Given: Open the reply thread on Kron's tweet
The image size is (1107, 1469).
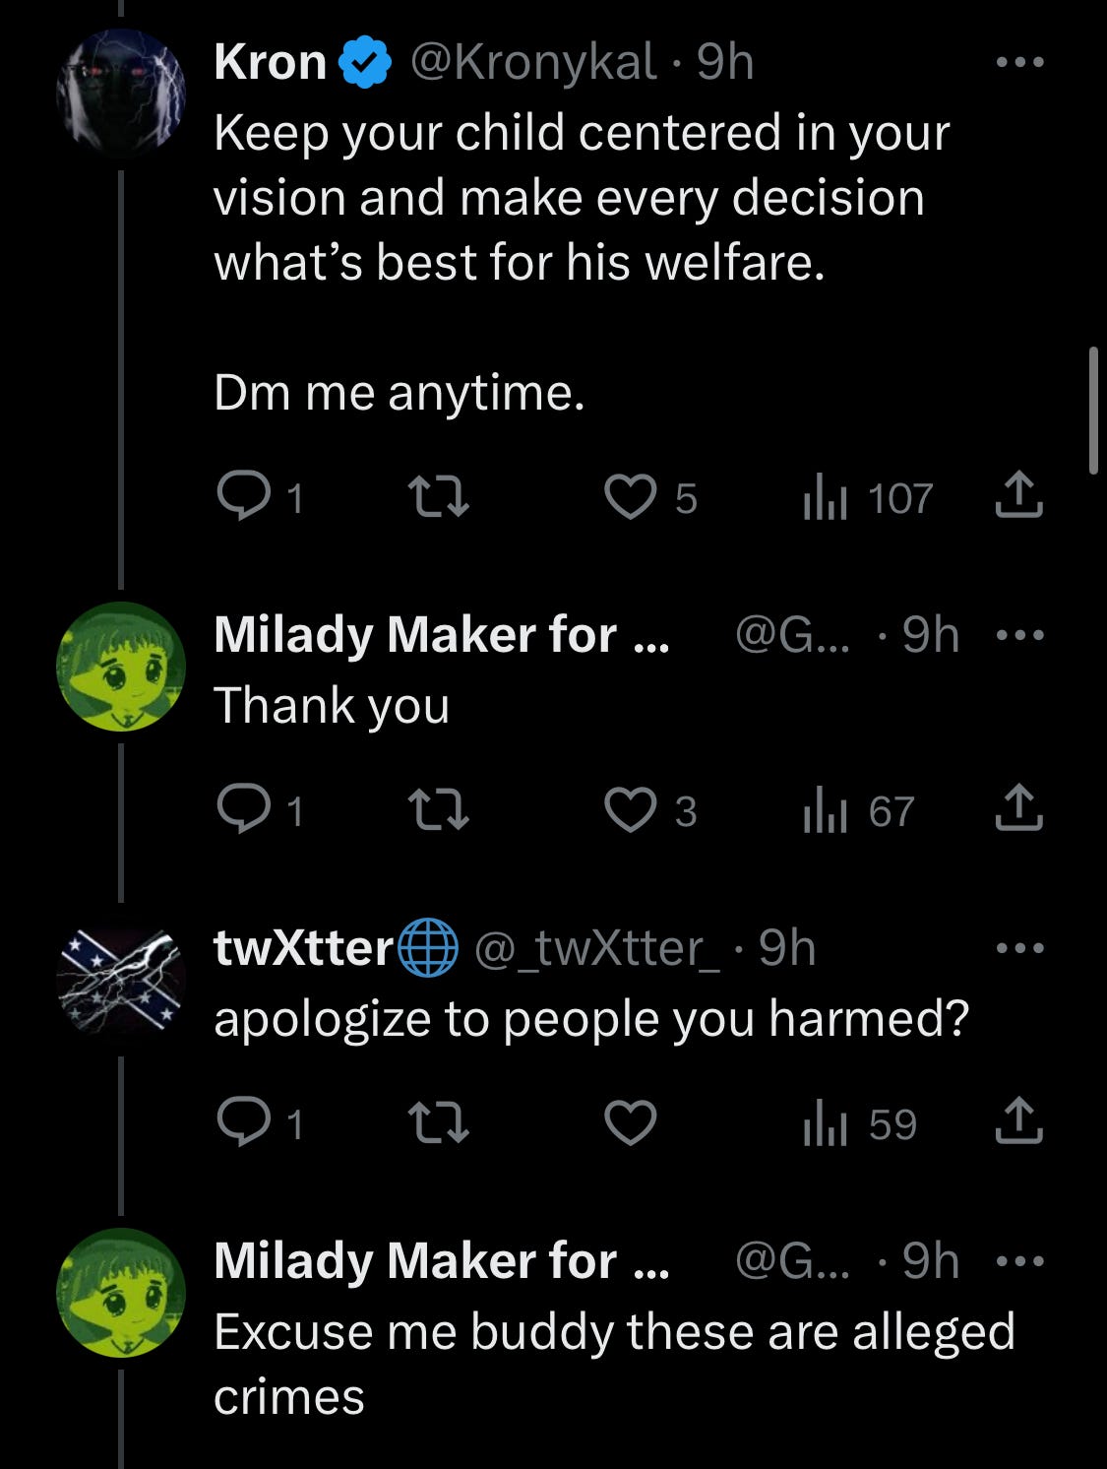Looking at the screenshot, I should point(243,497).
